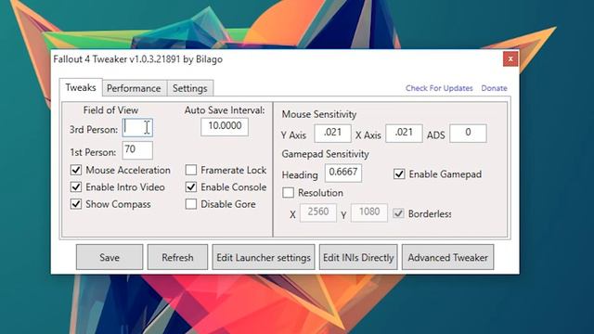Enable the Framerate Lock checkbox

point(191,170)
